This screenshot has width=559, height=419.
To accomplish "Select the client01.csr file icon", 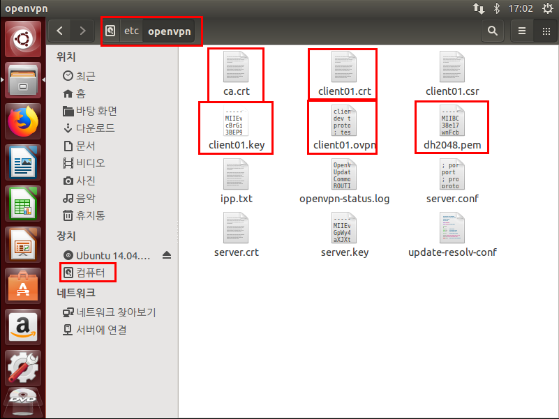I will [x=452, y=67].
